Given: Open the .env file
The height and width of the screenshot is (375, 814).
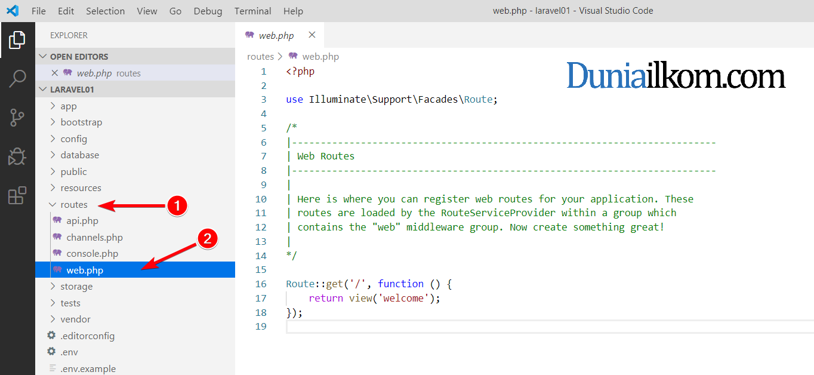Looking at the screenshot, I should point(135,352).
